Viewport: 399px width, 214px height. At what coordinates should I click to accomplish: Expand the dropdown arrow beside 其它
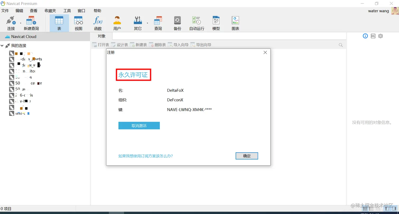click(x=148, y=23)
